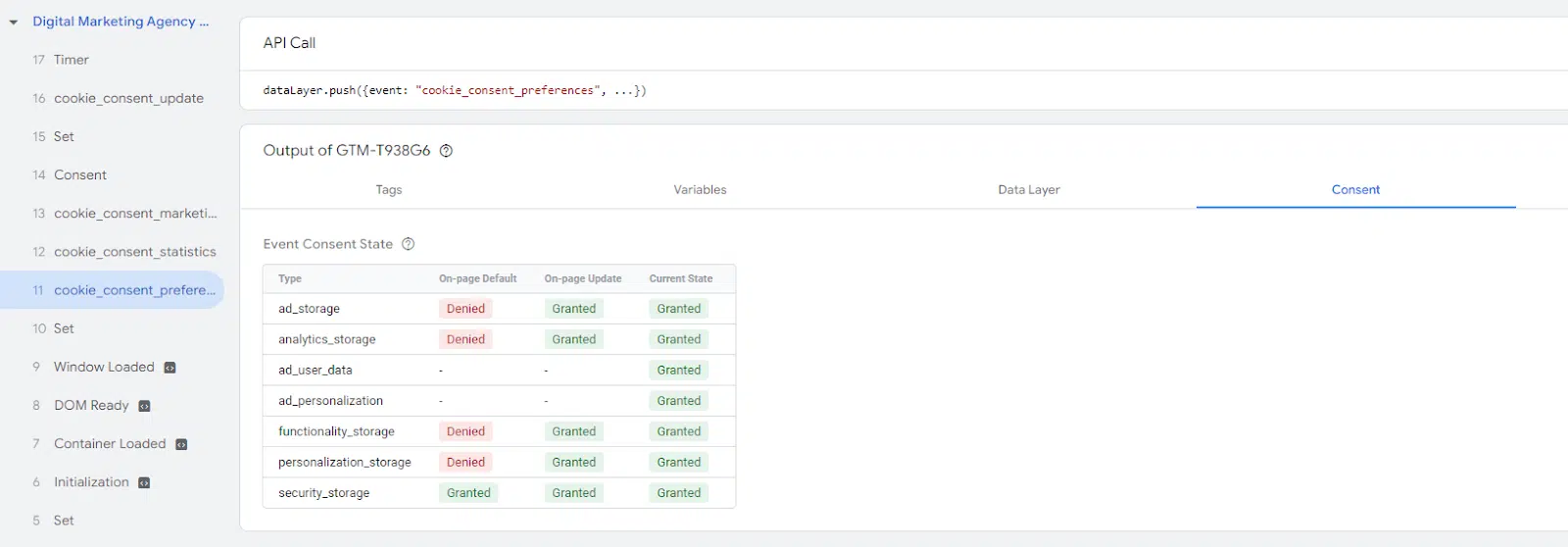Click the security_storage row's default Granted badge
This screenshot has width=1568, height=547.
pyautogui.click(x=468, y=493)
